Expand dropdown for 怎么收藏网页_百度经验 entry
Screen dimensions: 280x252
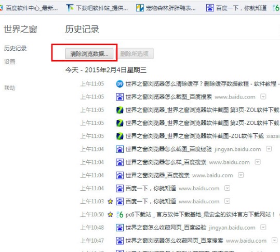pyautogui.click(x=263, y=228)
